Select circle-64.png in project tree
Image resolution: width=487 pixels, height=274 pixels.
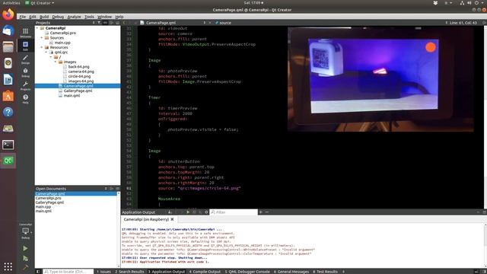point(79,76)
